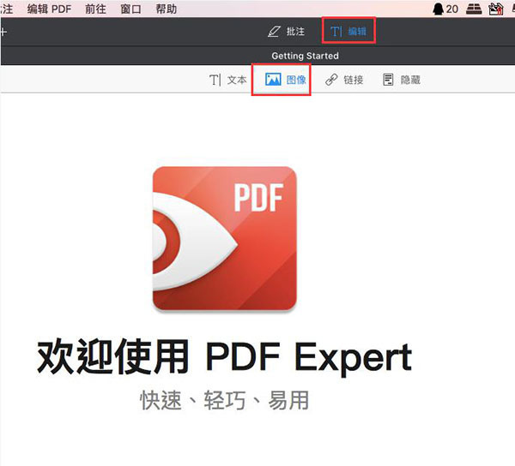Image resolution: width=515 pixels, height=466 pixels.
Task: Select the 隐藏 redact tool
Action: 402,80
